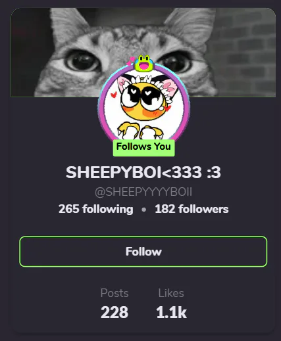Click the Likes label
The height and width of the screenshot is (341, 281).
pos(171,293)
